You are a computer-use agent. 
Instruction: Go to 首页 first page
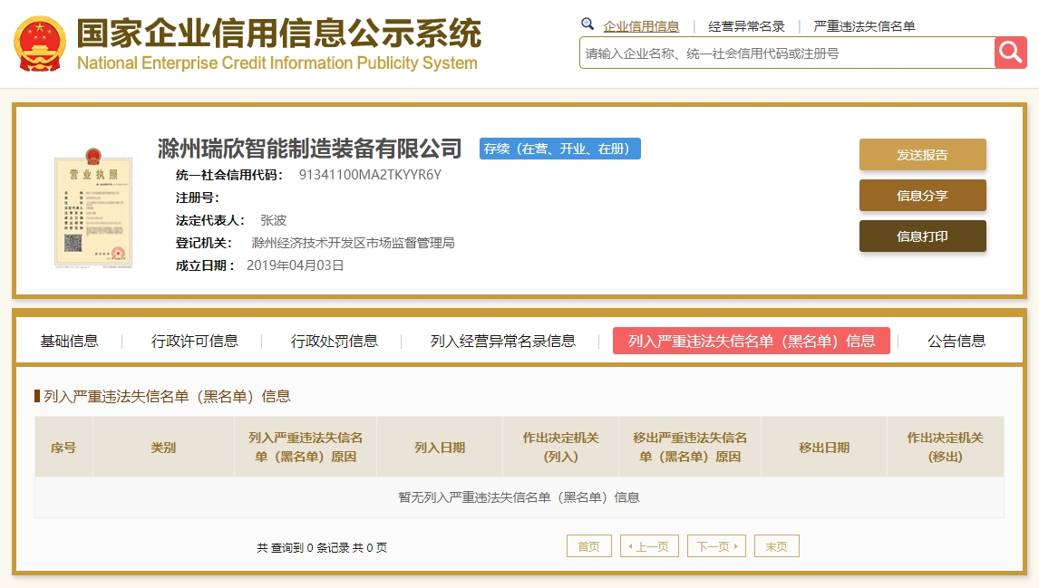pos(589,546)
